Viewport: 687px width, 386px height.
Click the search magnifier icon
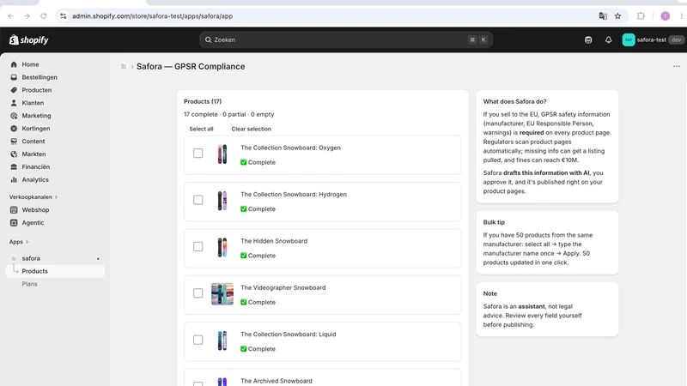pyautogui.click(x=208, y=39)
